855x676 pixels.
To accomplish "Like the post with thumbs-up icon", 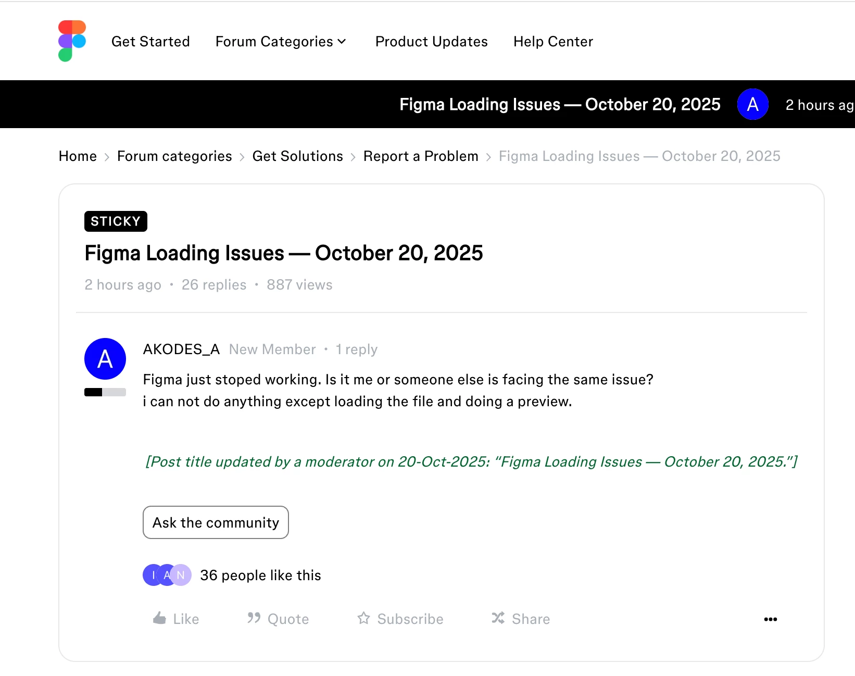I will click(176, 619).
